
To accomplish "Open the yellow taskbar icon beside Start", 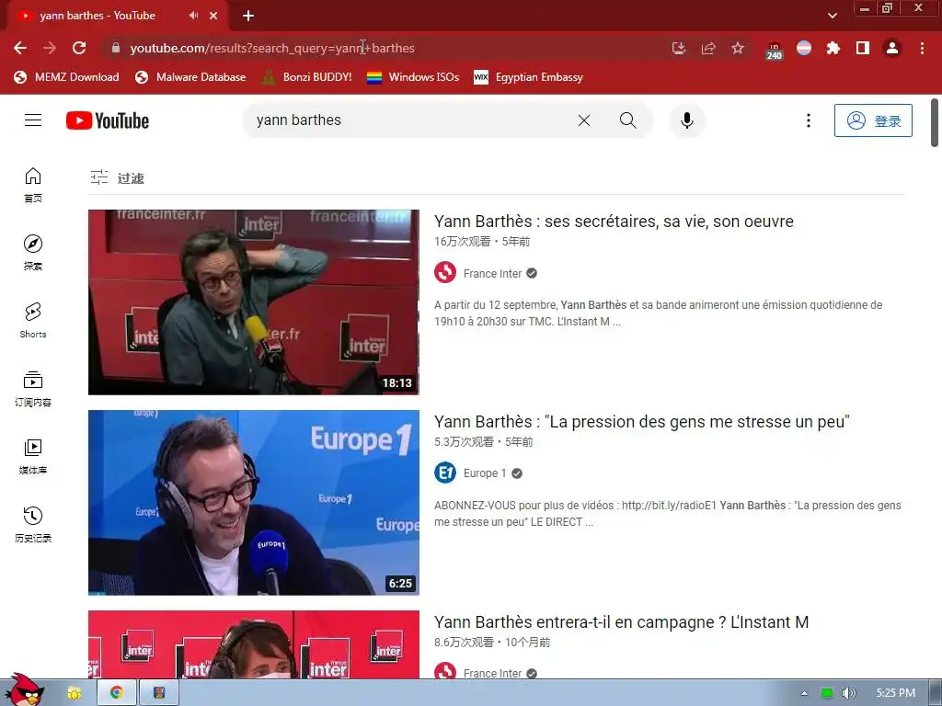I will click(x=74, y=693).
